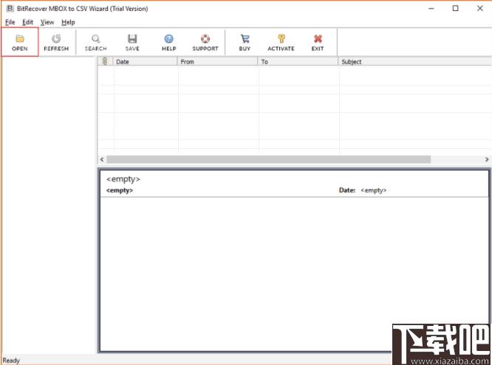
Task: Open the File menu
Action: (x=10, y=22)
